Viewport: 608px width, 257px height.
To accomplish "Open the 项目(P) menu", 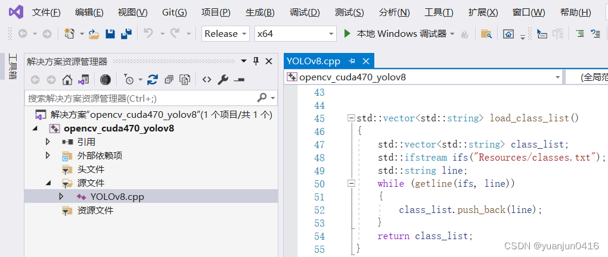I will [216, 12].
